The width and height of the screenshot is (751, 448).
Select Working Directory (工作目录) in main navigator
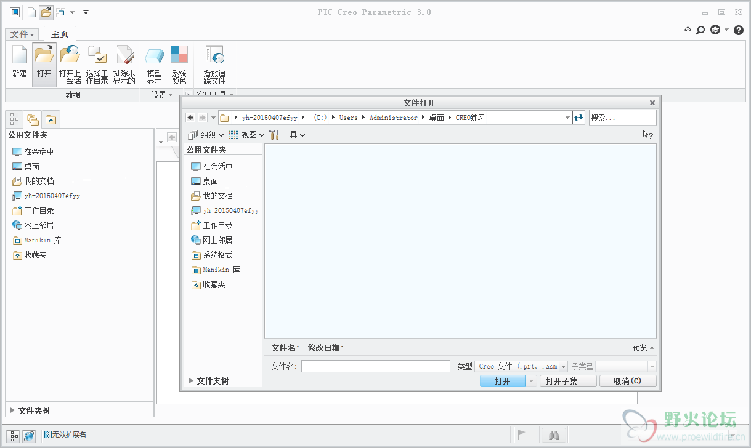pos(33,210)
